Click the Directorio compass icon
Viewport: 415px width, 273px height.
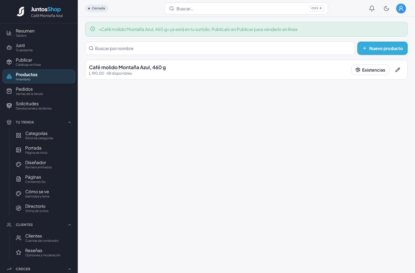tap(19, 208)
